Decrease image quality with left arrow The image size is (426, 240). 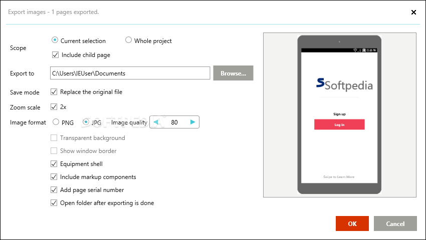pyautogui.click(x=156, y=122)
